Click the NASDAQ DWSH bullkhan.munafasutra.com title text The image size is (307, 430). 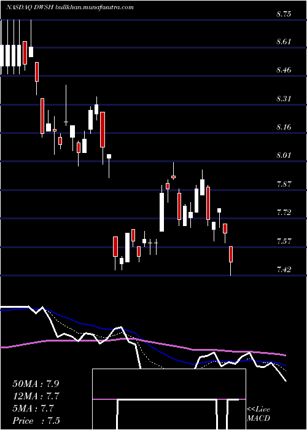pyautogui.click(x=70, y=7)
